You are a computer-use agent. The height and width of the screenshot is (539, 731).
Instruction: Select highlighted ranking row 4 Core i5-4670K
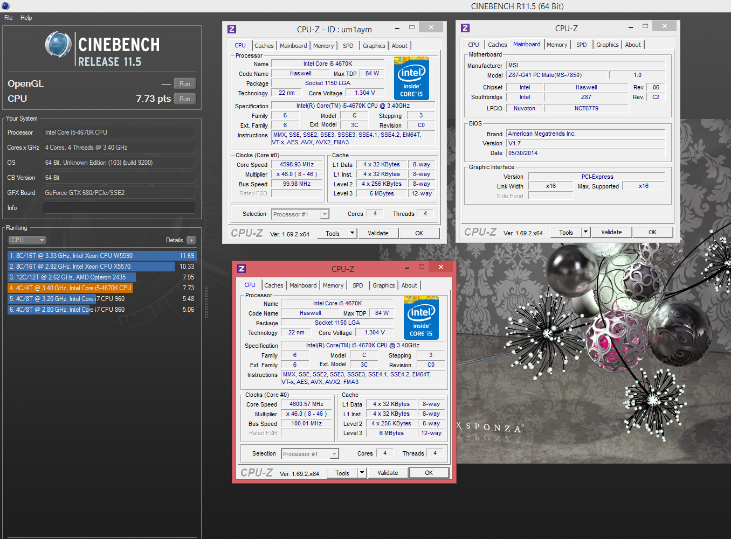click(102, 288)
